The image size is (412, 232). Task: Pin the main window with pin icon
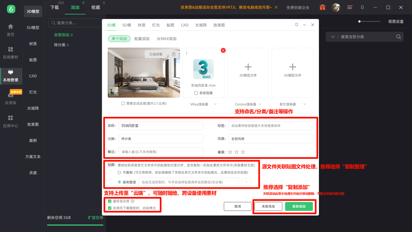click(x=362, y=8)
